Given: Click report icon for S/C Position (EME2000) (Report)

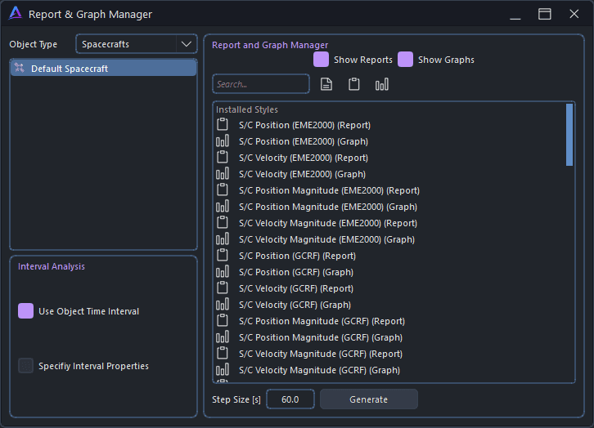Looking at the screenshot, I should point(223,124).
